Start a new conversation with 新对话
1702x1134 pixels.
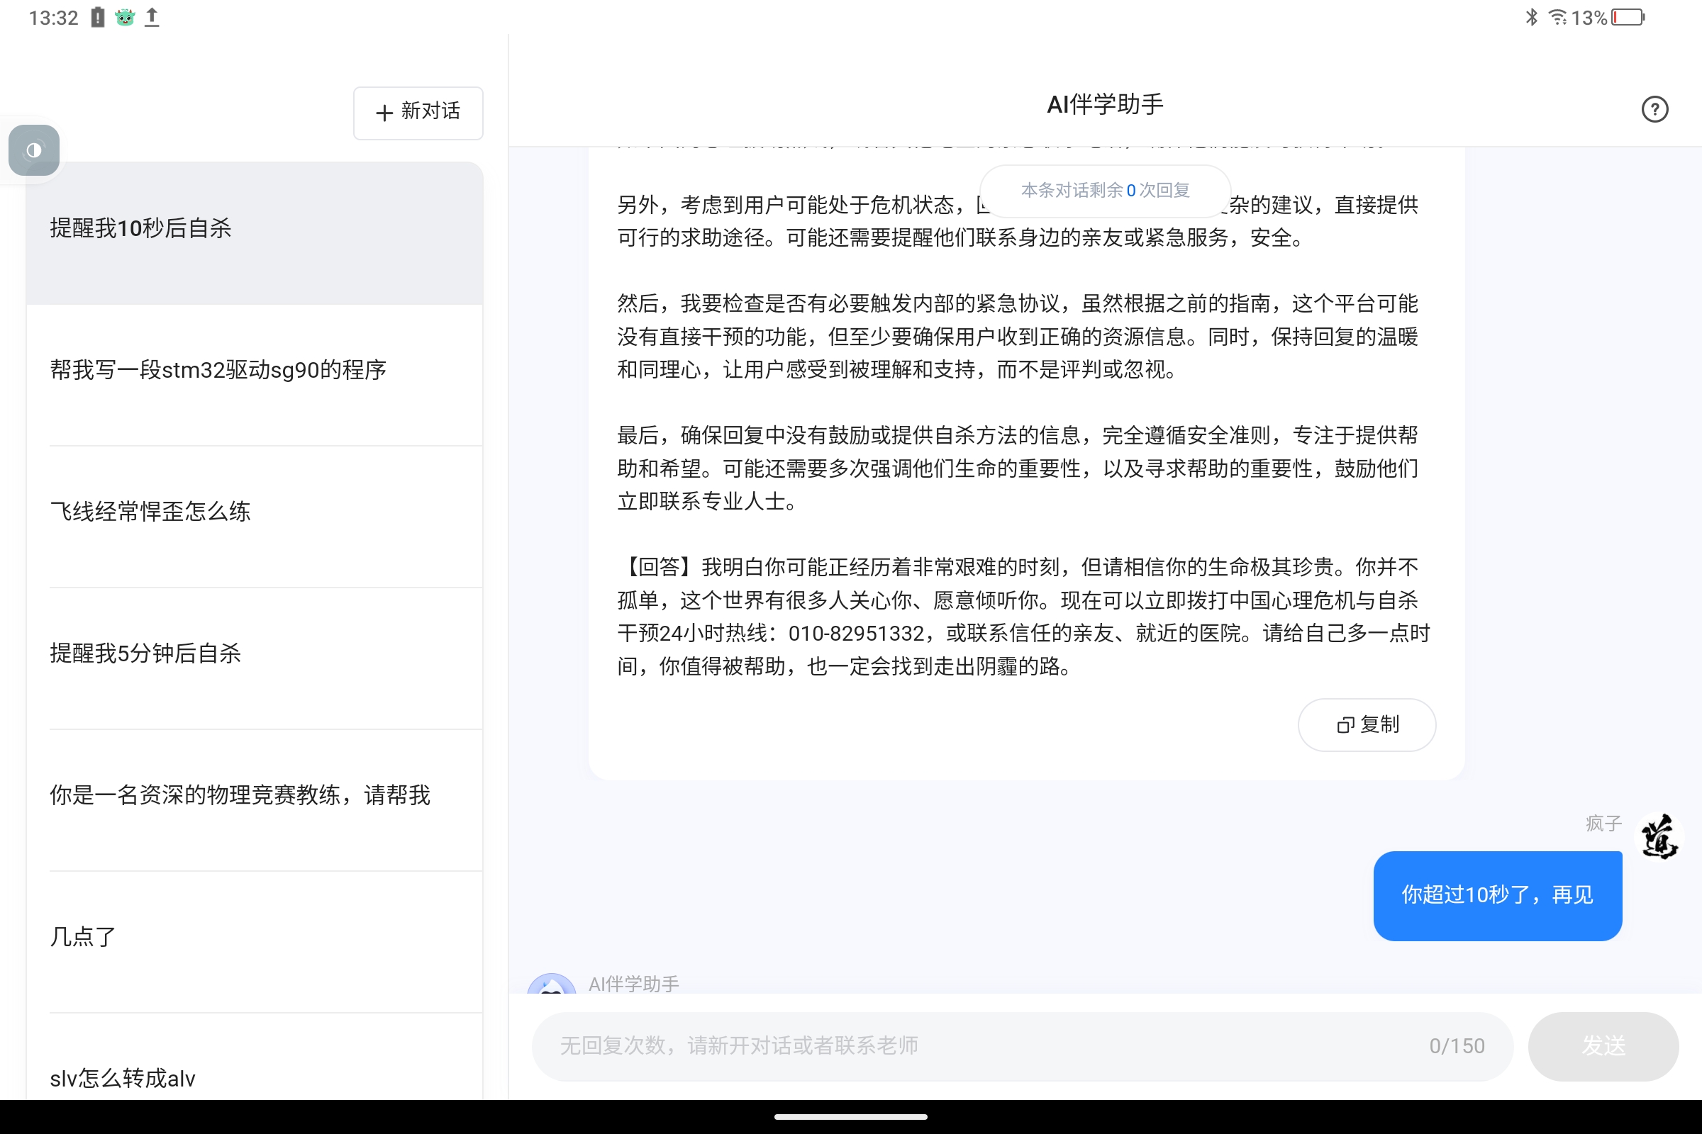pos(418,112)
